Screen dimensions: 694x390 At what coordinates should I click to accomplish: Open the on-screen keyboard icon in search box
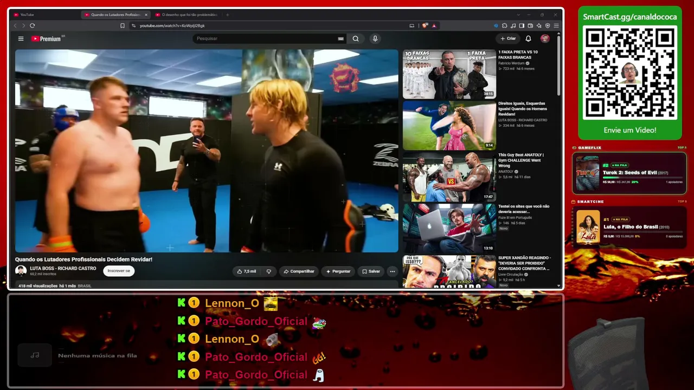click(x=340, y=38)
